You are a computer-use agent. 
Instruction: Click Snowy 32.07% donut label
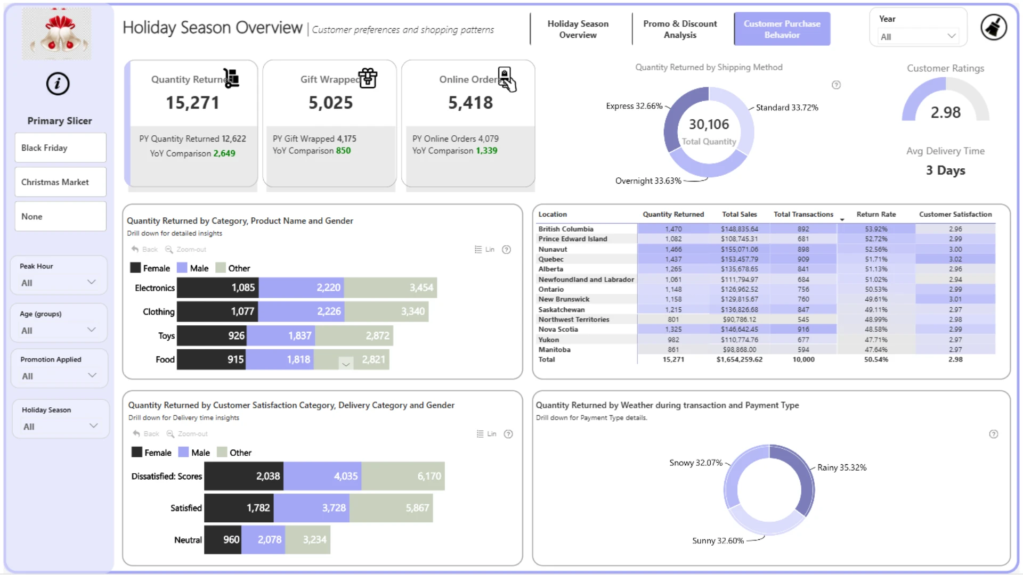coord(696,463)
